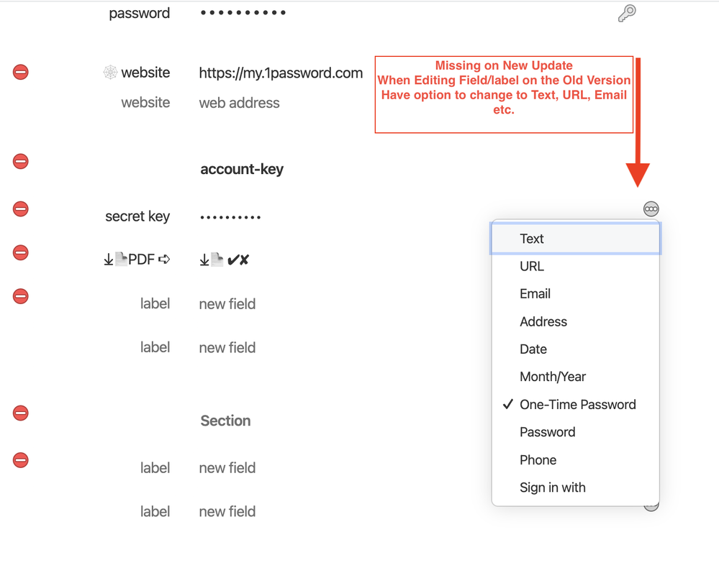
Task: Click the https://my.1password.com website field
Action: 281,73
